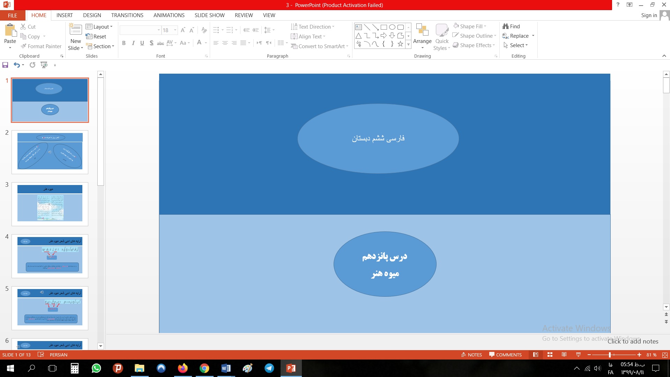This screenshot has height=377, width=670.
Task: Click the Undo arrow icon
Action: 17,65
